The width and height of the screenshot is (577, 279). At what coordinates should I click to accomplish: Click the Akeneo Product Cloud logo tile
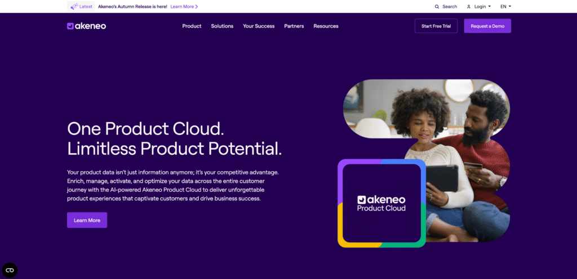point(381,204)
